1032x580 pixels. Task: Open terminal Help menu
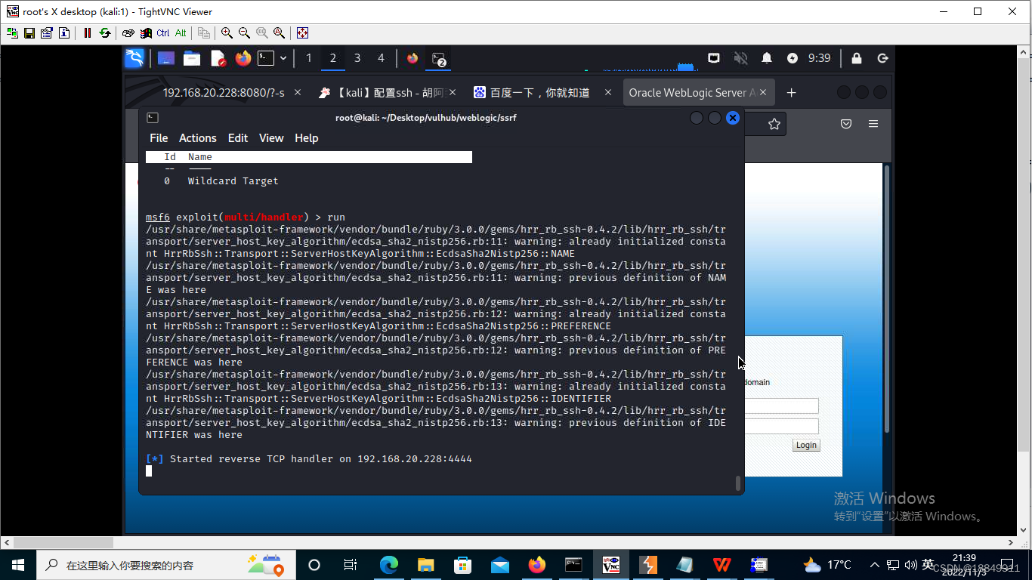(x=307, y=138)
